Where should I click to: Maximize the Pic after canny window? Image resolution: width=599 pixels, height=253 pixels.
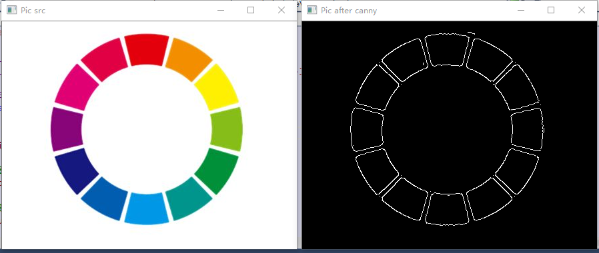click(551, 10)
